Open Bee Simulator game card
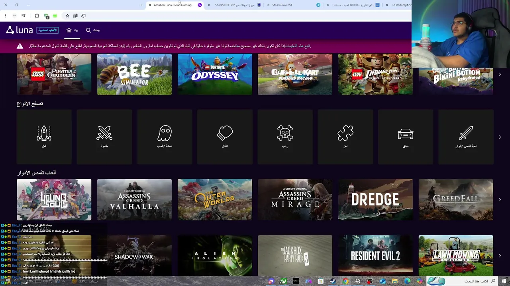510x286 pixels. click(134, 74)
